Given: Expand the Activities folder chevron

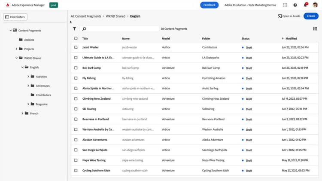Looking at the screenshot, I should (28, 77).
